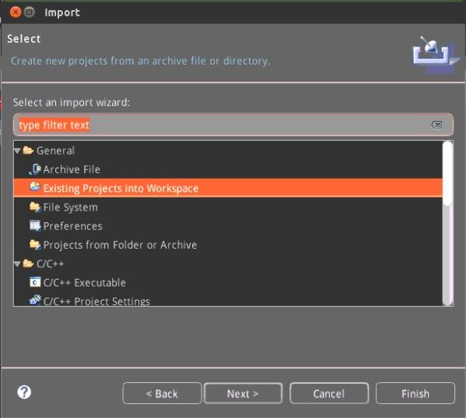This screenshot has height=418, width=466.
Task: Click the window button beside the red close button
Action: click(x=29, y=12)
